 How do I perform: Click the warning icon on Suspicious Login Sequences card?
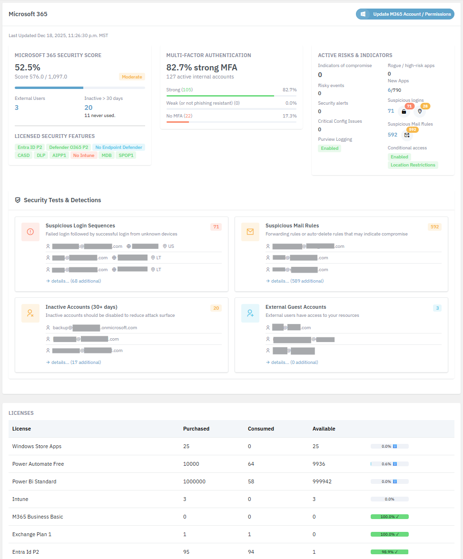[x=30, y=232]
